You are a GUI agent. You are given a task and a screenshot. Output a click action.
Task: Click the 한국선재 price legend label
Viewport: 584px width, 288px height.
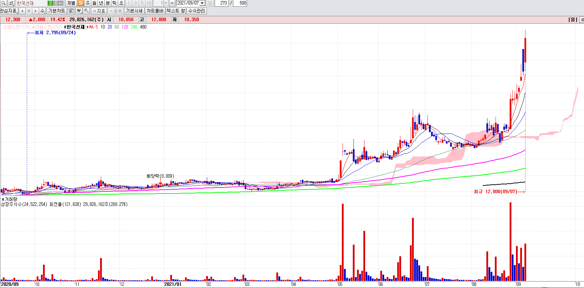(75, 27)
